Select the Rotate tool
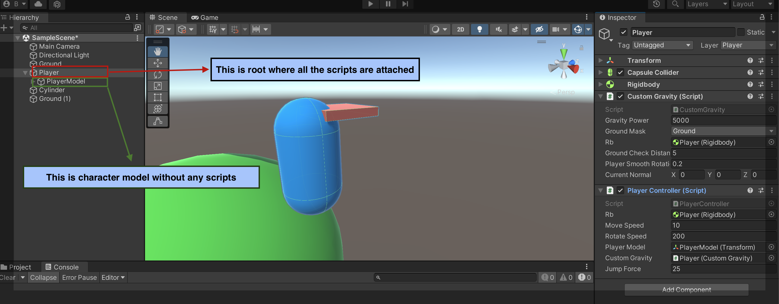This screenshot has height=304, width=779. tap(158, 74)
